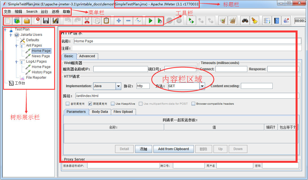Viewport: 308px width, 180px height.
Task: Open the Implementation Java dropdown
Action: (118, 86)
